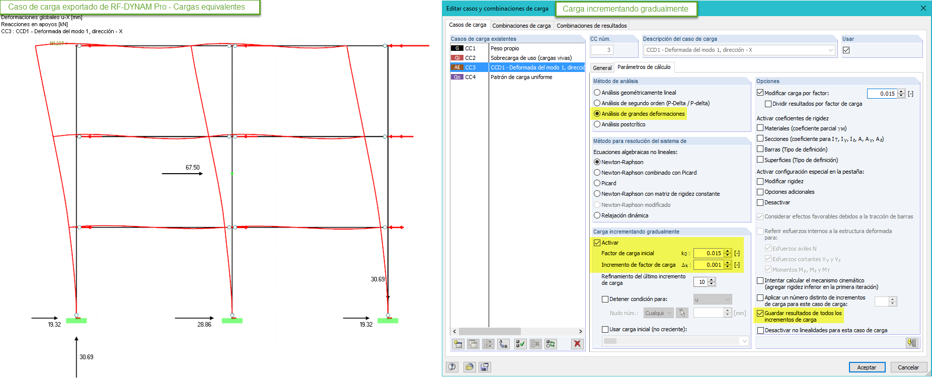Select 'Análisis geométricamente lineal' radio button

click(597, 93)
